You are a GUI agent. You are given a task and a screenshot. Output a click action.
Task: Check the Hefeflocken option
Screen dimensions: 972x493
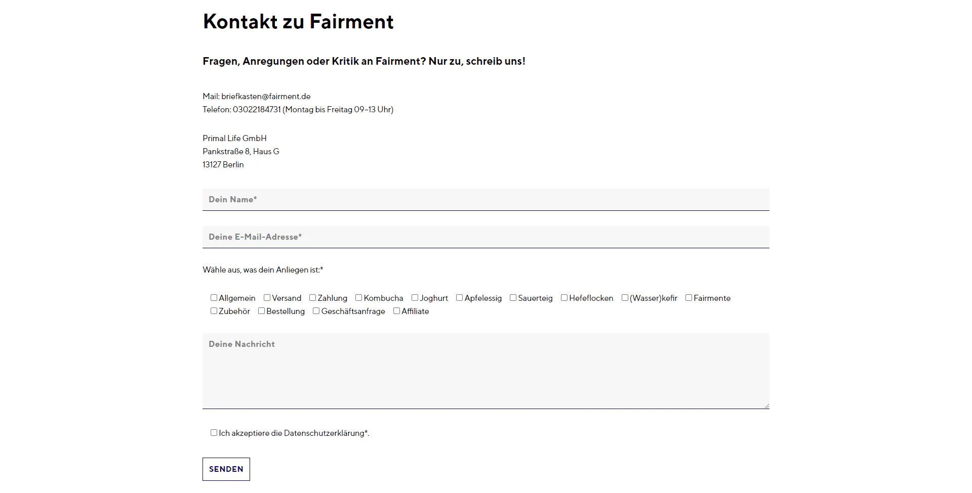tap(564, 298)
